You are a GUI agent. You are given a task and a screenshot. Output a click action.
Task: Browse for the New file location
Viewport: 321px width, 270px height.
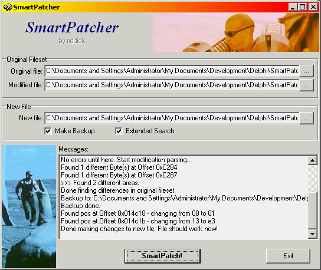(306, 118)
